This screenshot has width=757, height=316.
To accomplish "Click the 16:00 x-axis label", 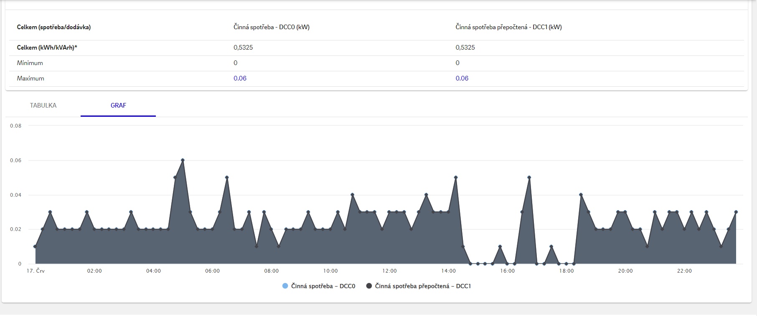I will tap(508, 271).
